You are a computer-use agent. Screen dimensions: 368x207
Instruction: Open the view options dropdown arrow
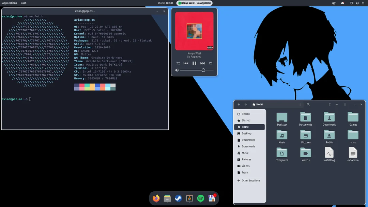pos(337,104)
